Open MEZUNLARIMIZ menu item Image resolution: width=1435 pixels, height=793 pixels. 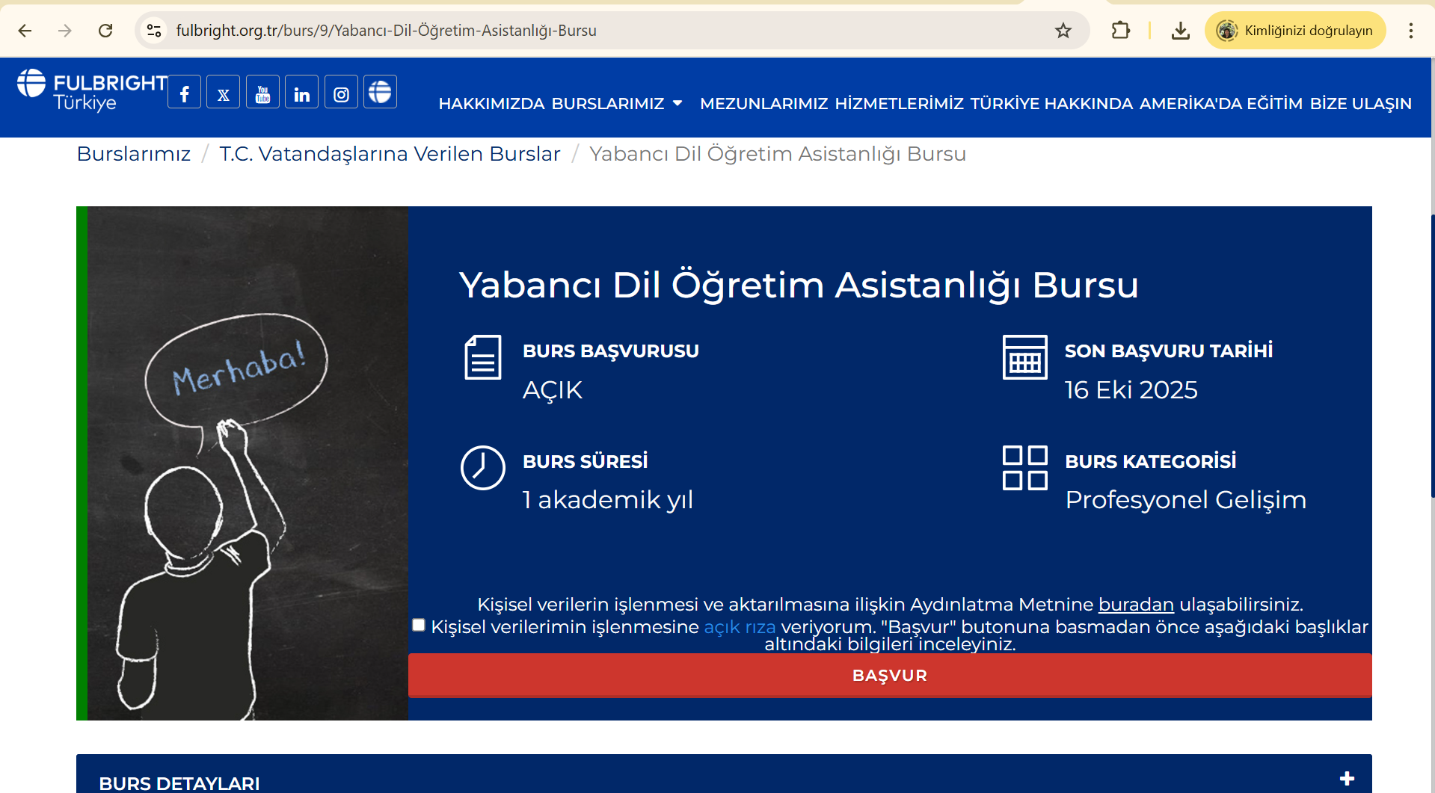point(763,104)
